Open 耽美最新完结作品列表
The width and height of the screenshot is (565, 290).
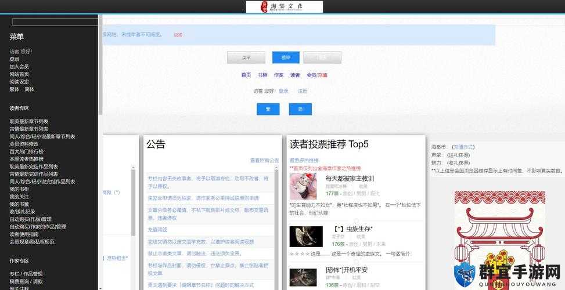click(x=34, y=166)
